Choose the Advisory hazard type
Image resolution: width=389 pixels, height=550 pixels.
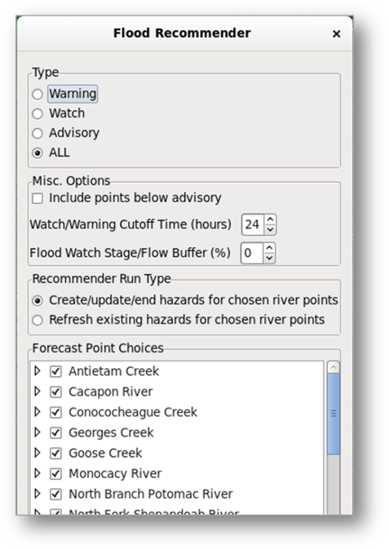tap(38, 133)
